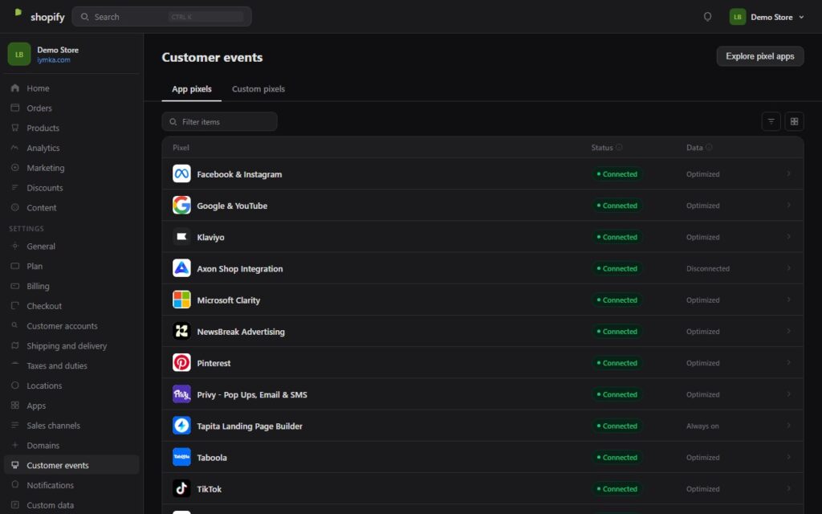Open the Apps settings in sidebar
Screen dimensions: 822x514
tap(71, 406)
